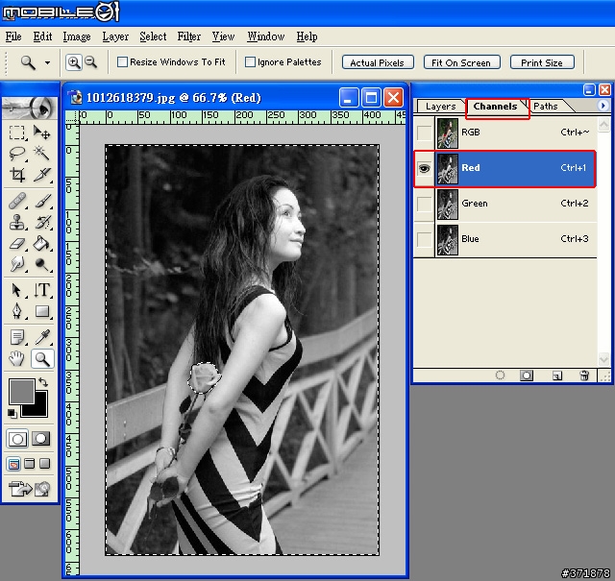
Task: Select the Move tool
Action: [x=41, y=133]
